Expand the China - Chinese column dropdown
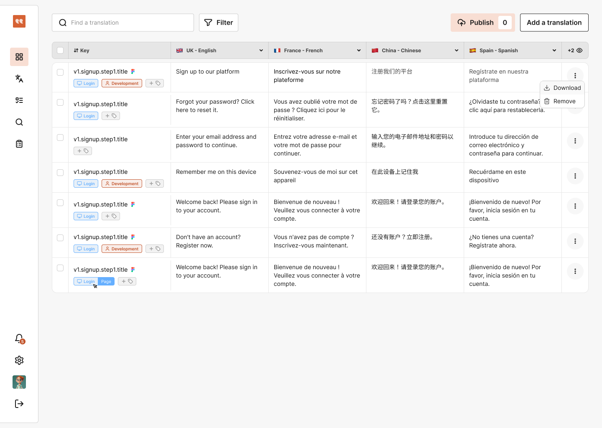This screenshot has height=428, width=602. click(x=457, y=51)
